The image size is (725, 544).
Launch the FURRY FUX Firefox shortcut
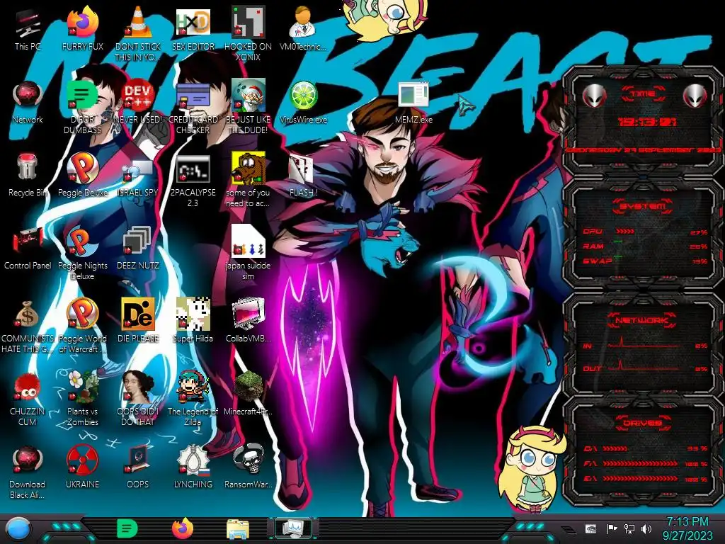click(82, 28)
